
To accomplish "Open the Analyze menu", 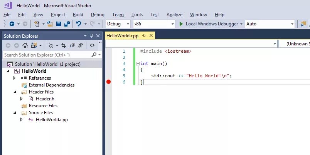I will 174,15.
